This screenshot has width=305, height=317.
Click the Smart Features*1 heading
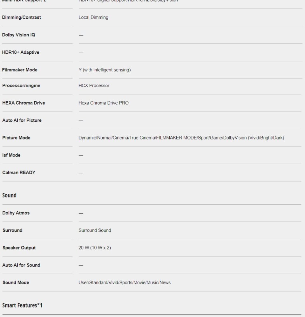(x=22, y=305)
